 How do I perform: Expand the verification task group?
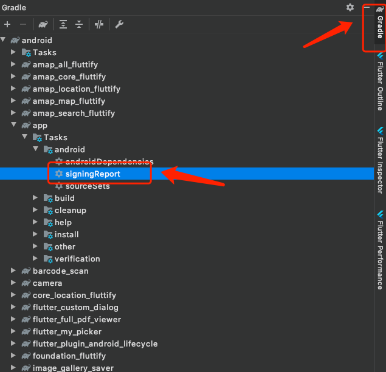(35, 259)
